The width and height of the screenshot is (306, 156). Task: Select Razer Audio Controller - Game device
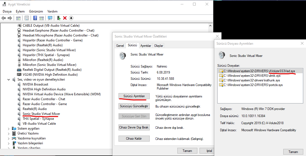45,104
